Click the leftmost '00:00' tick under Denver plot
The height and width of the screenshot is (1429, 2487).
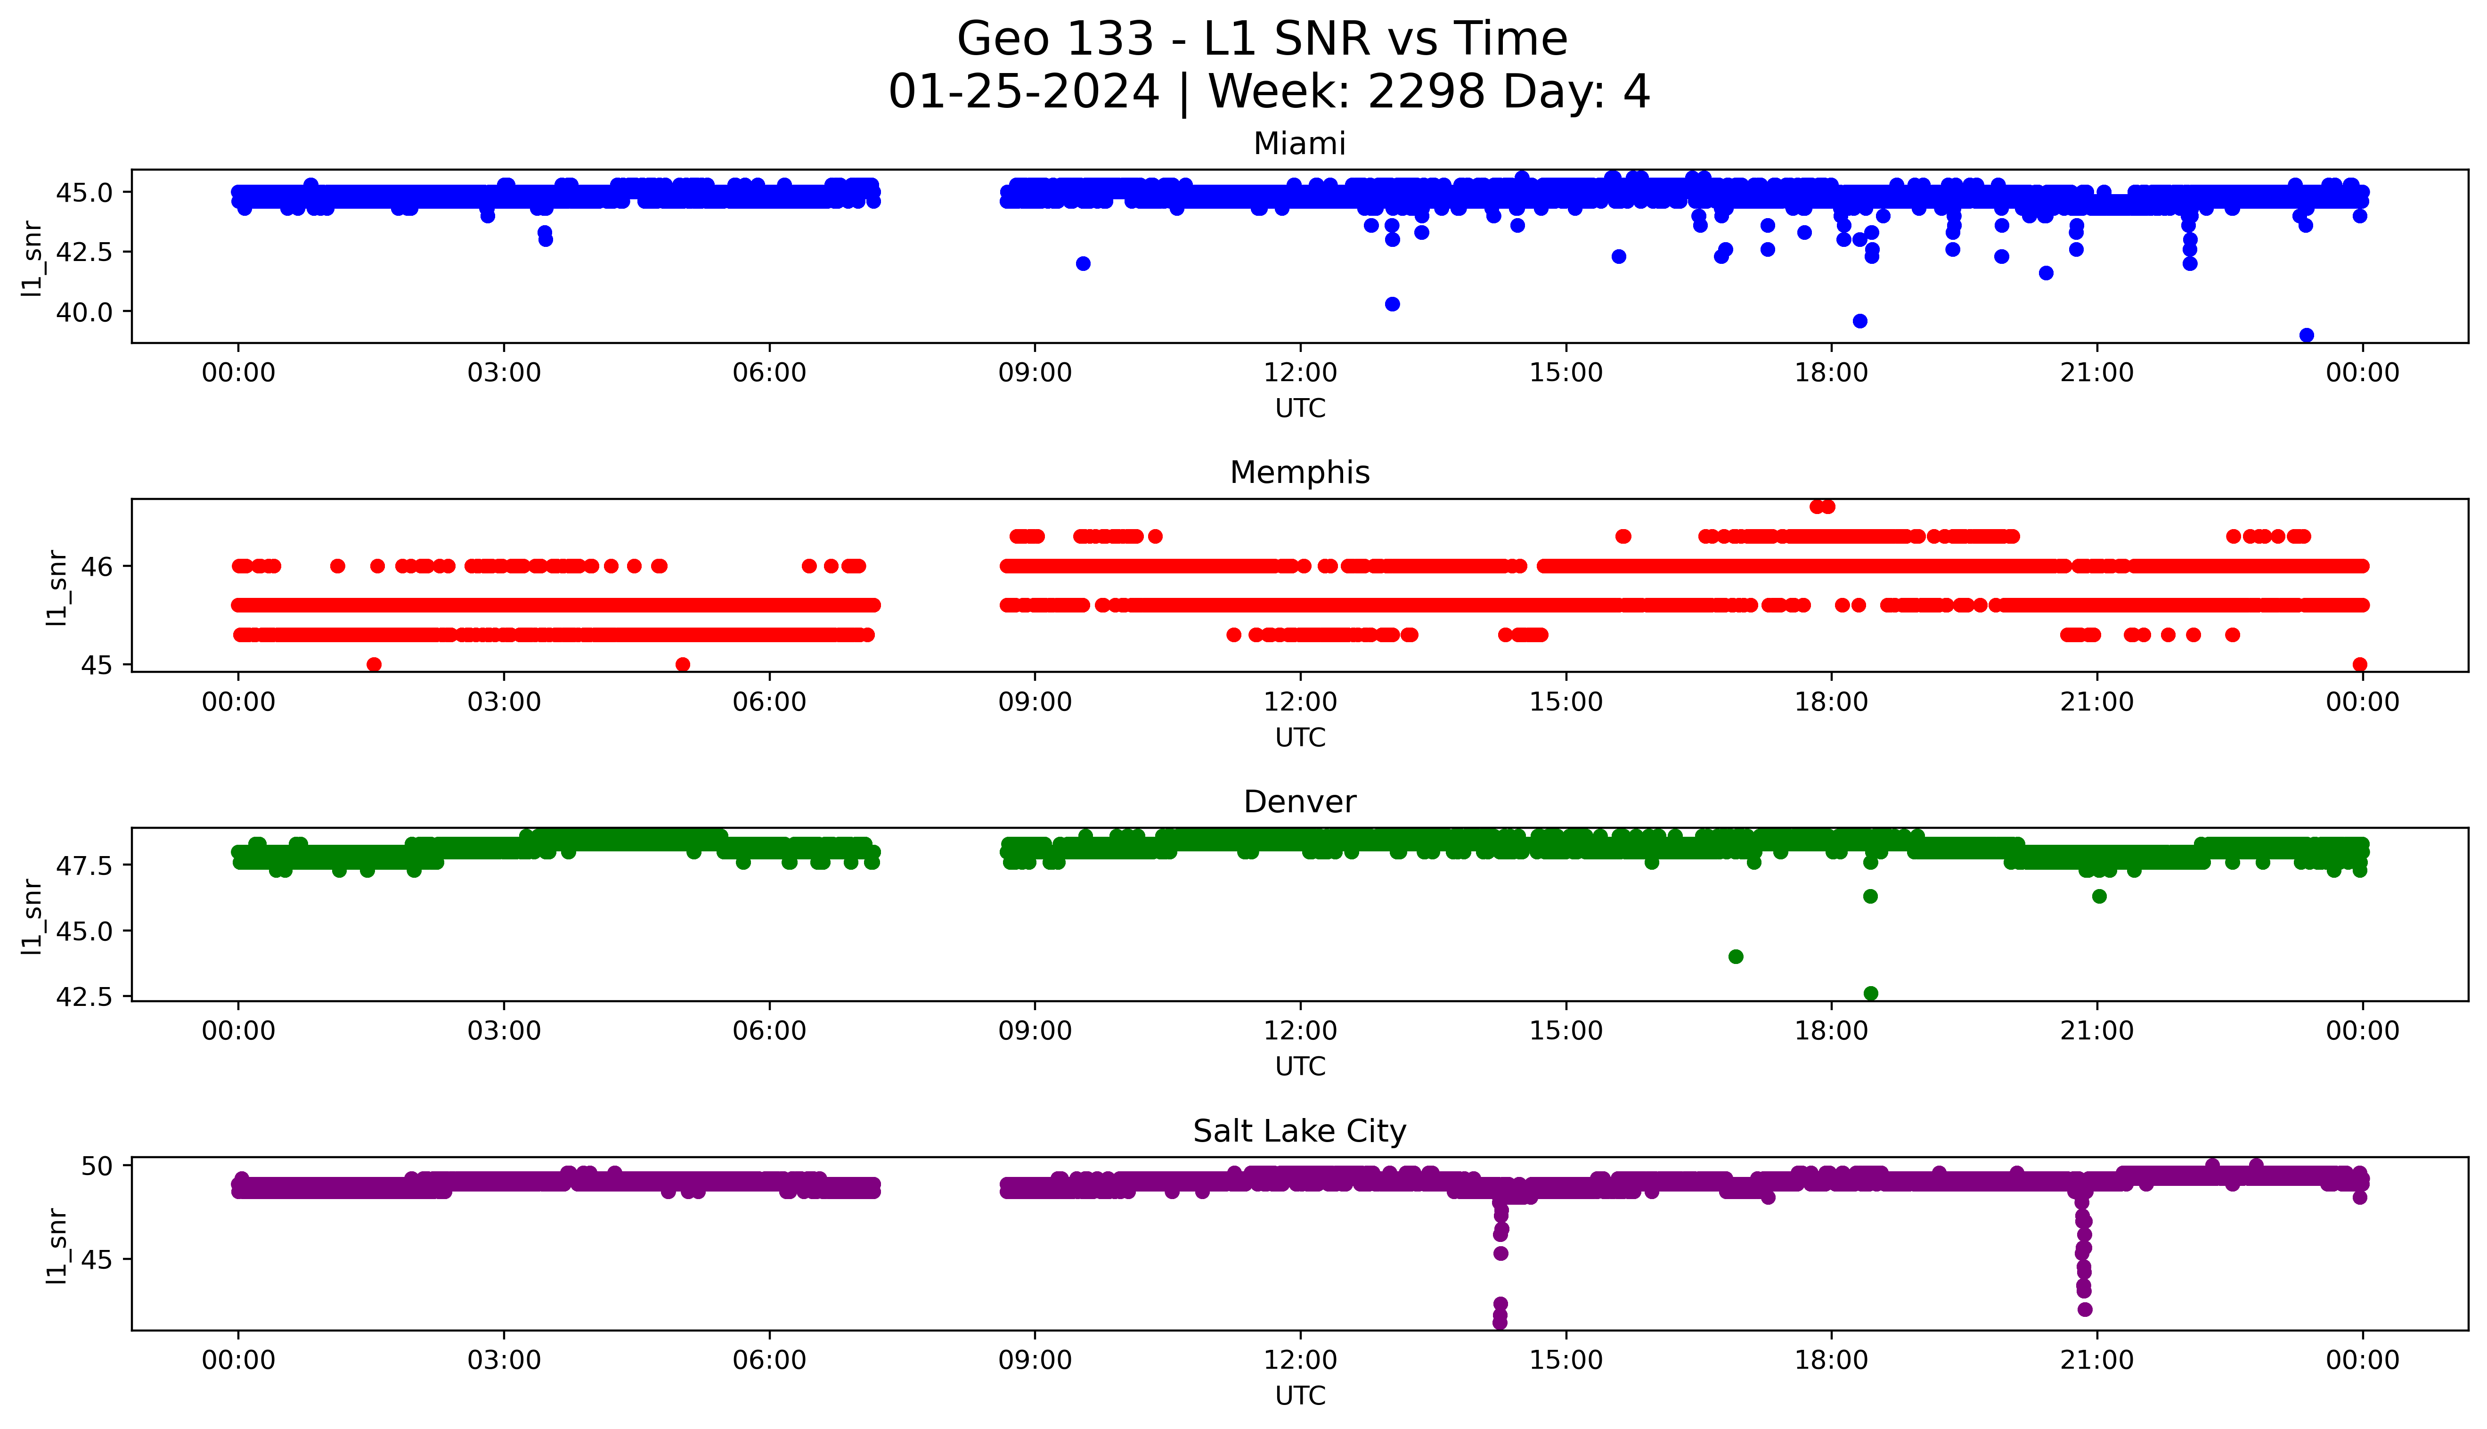(238, 1030)
